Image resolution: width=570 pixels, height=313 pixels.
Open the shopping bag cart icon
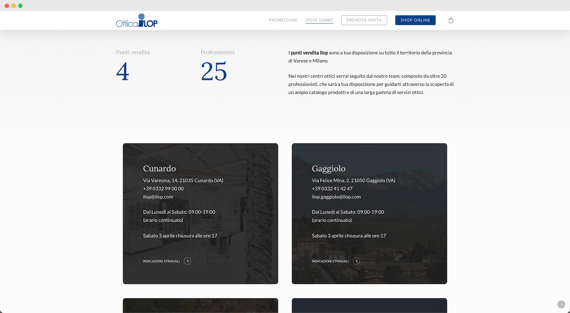(x=451, y=20)
